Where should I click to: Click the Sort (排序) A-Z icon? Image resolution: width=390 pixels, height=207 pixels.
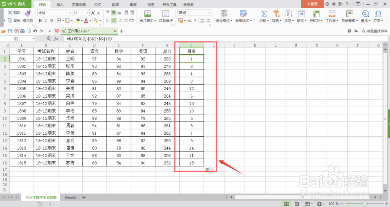pyautogui.click(x=289, y=14)
